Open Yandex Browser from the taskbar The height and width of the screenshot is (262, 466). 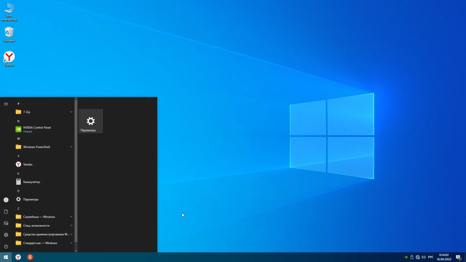click(18, 257)
